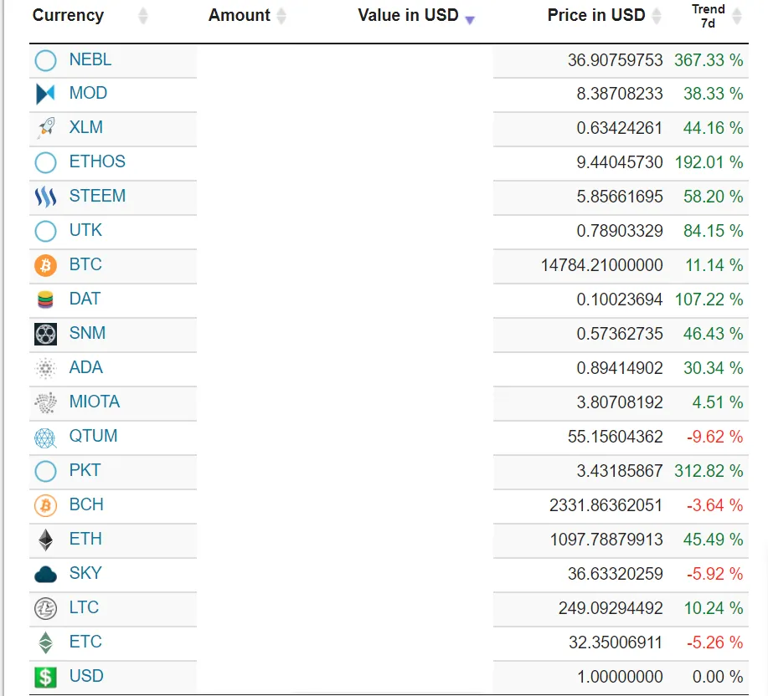
Task: Select USD trend 0.00 %
Action: tap(718, 677)
